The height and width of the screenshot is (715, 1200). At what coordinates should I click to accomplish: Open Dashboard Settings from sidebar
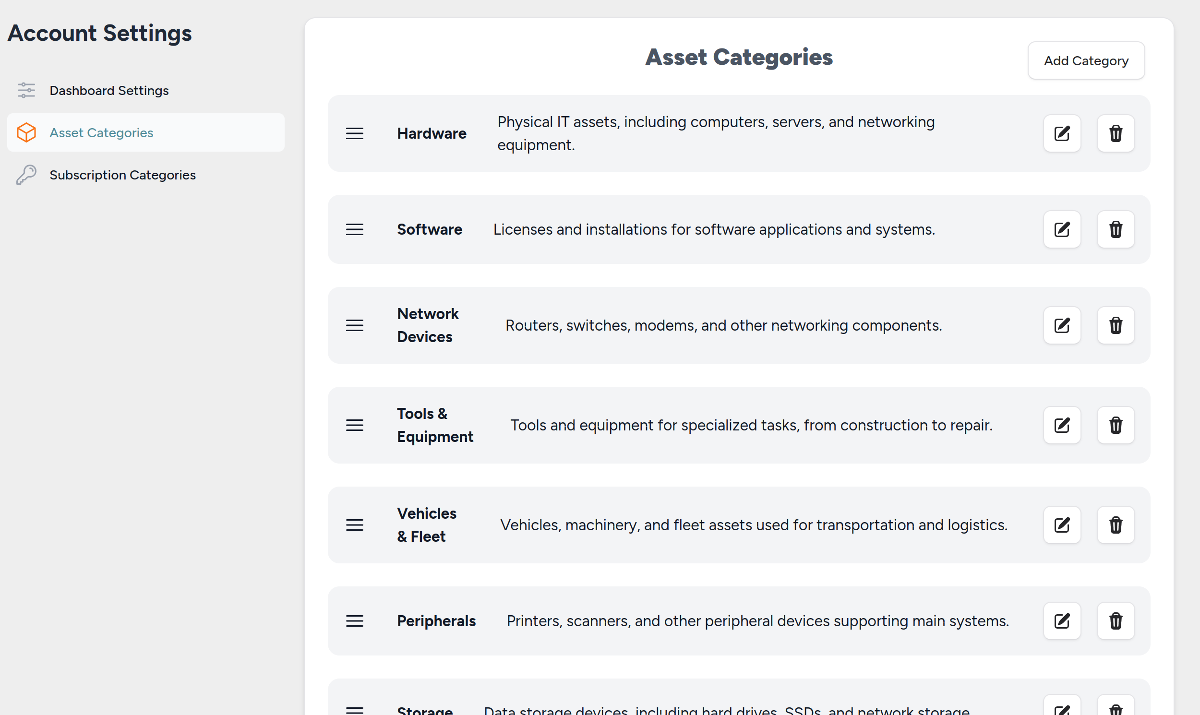[108, 89]
